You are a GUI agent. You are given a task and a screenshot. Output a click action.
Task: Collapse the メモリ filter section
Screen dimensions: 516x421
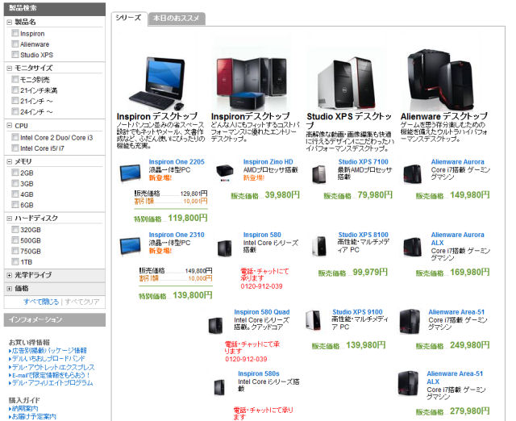pyautogui.click(x=9, y=161)
